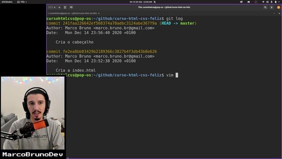Viewport: 282px width, 159px height.
Task: Open the terminal title dropdown arrow
Action: click(x=99, y=13)
